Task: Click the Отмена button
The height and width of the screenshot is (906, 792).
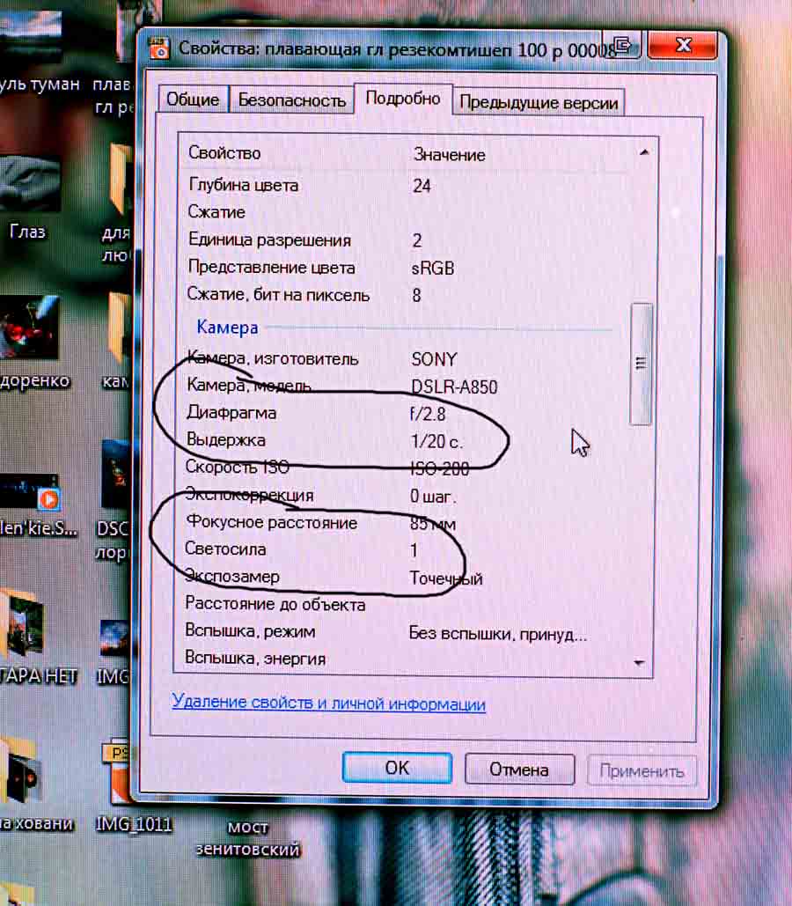Action: click(519, 769)
